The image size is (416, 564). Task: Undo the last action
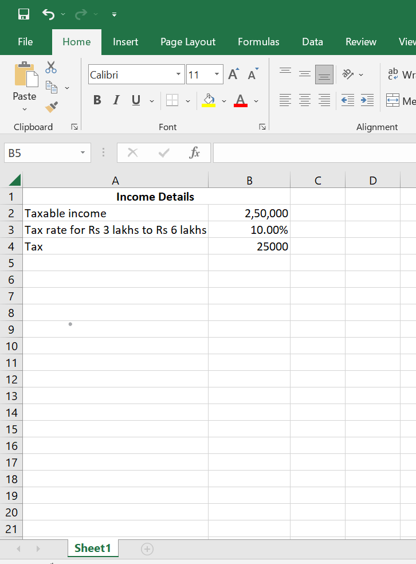coord(48,14)
